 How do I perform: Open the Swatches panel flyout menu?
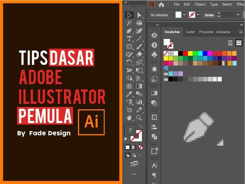pyautogui.click(x=240, y=32)
